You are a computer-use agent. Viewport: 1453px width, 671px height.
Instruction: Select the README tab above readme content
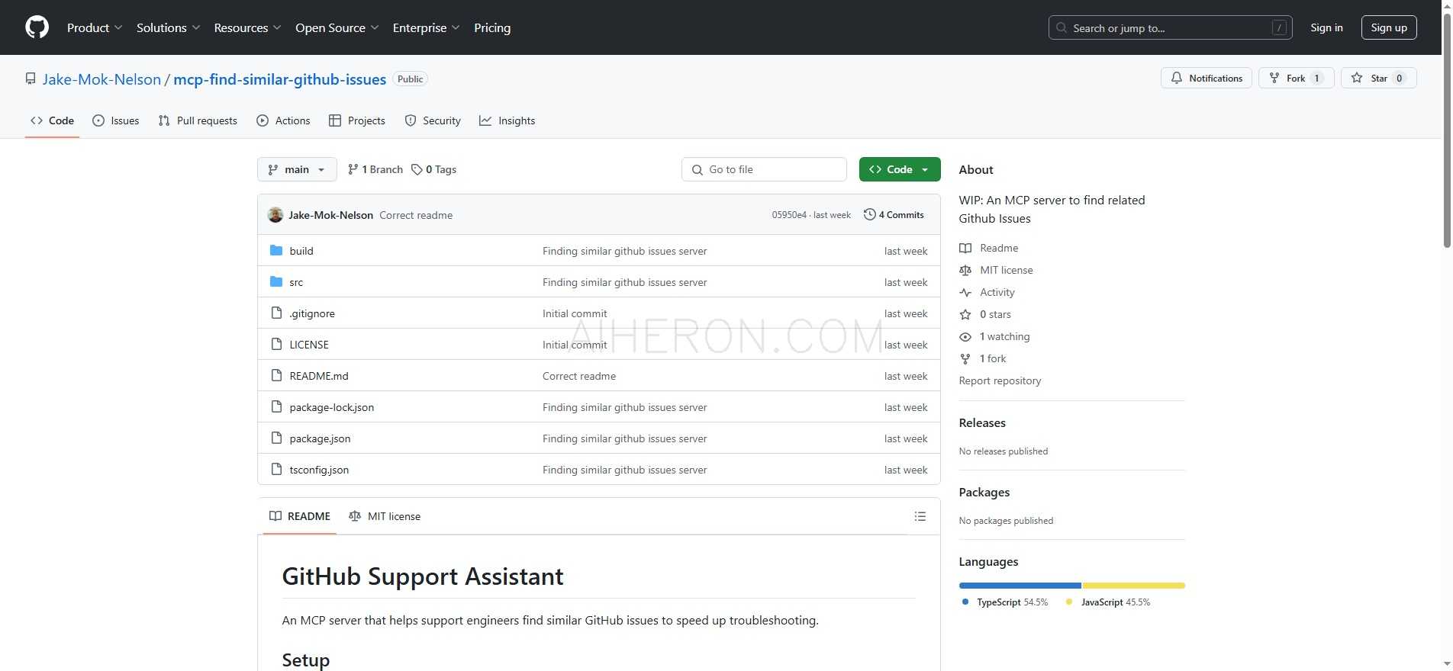click(300, 516)
